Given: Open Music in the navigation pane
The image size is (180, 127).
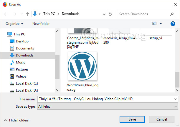Looking at the screenshot, I should pyautogui.click(x=21, y=62).
